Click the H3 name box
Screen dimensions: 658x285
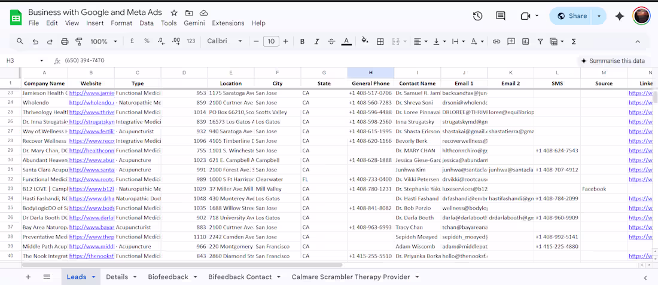[24, 61]
